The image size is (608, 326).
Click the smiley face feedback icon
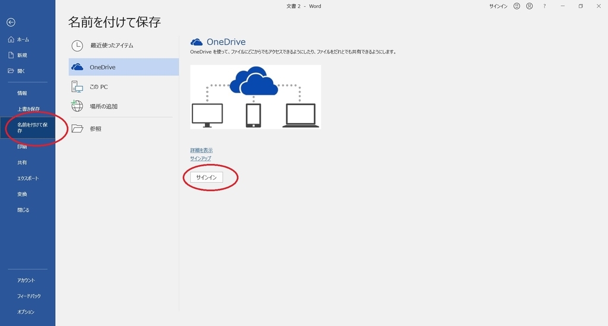pos(517,6)
